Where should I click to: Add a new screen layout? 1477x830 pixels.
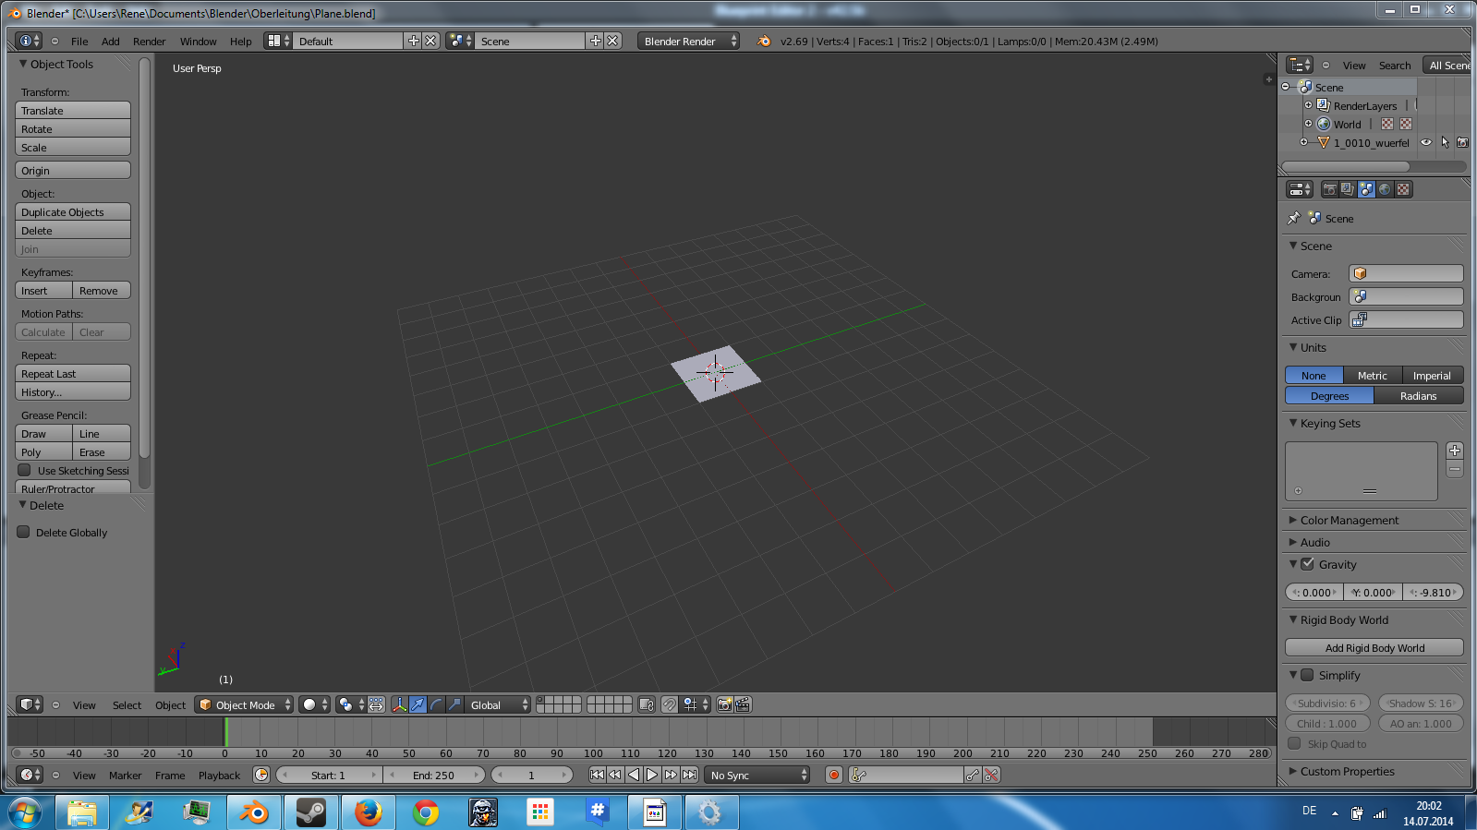[x=413, y=41]
